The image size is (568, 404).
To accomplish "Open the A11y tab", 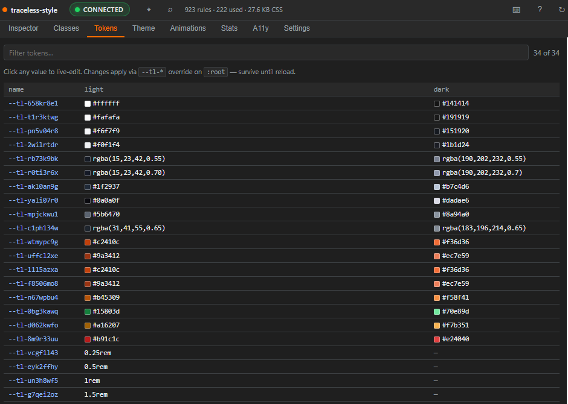I will coord(261,28).
